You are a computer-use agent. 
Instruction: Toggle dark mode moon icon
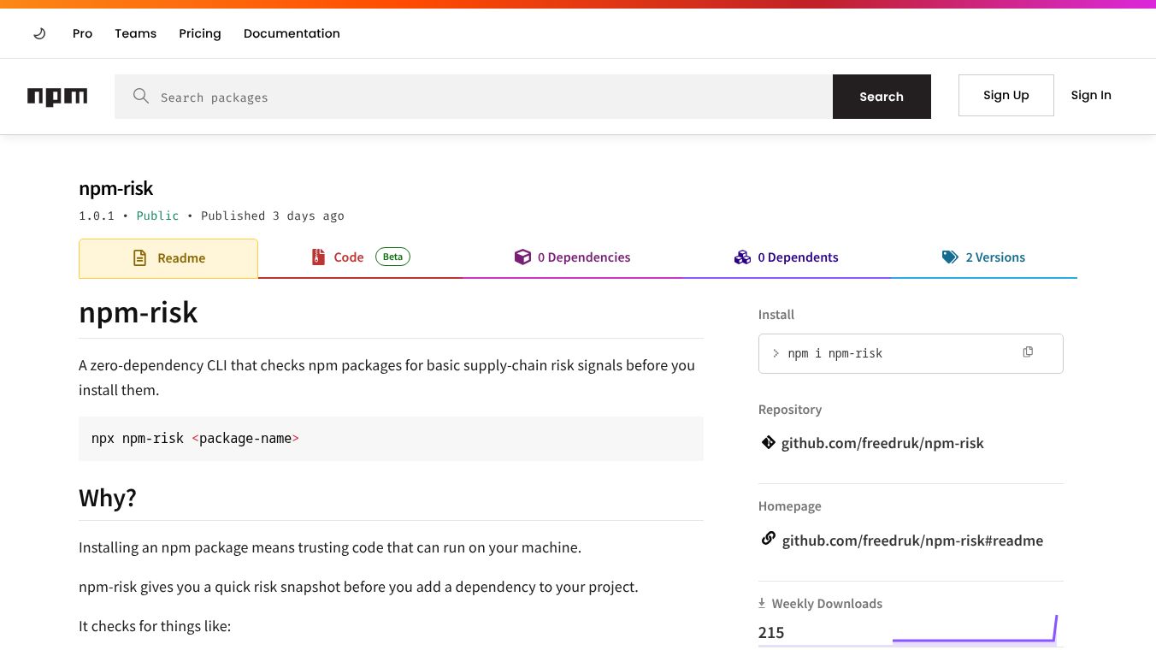(39, 33)
